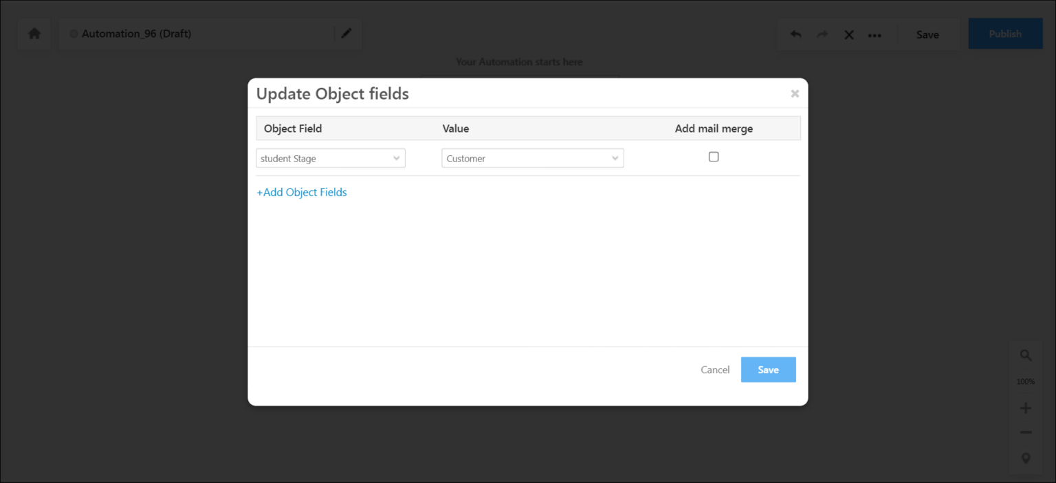1056x483 pixels.
Task: Open the student Stage object field dropdown
Action: [331, 158]
